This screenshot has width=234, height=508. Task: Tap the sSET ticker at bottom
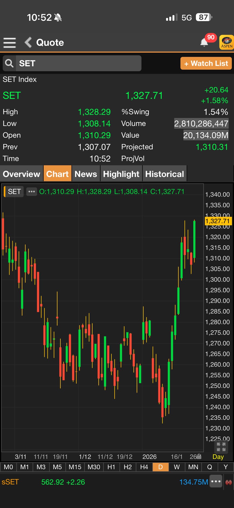(x=10, y=482)
